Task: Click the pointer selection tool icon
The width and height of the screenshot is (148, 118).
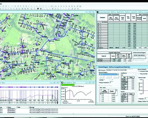Action: (15, 6)
